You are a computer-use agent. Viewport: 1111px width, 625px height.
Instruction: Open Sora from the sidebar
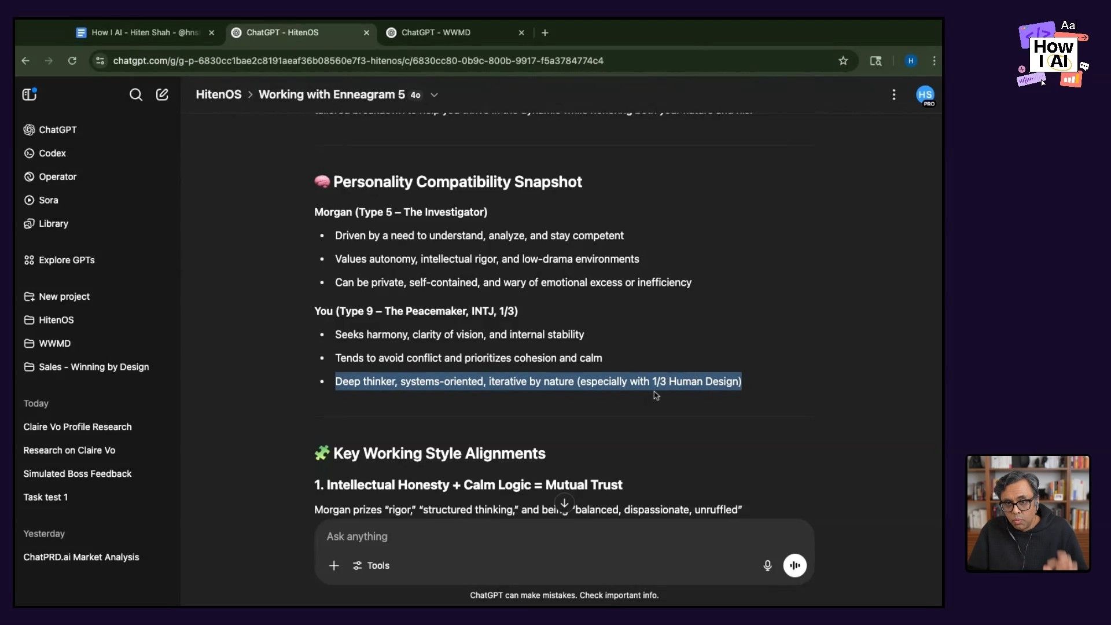point(41,200)
